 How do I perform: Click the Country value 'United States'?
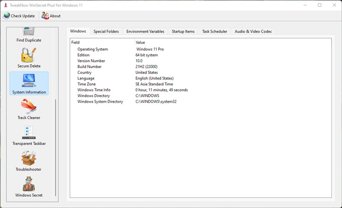coord(147,73)
